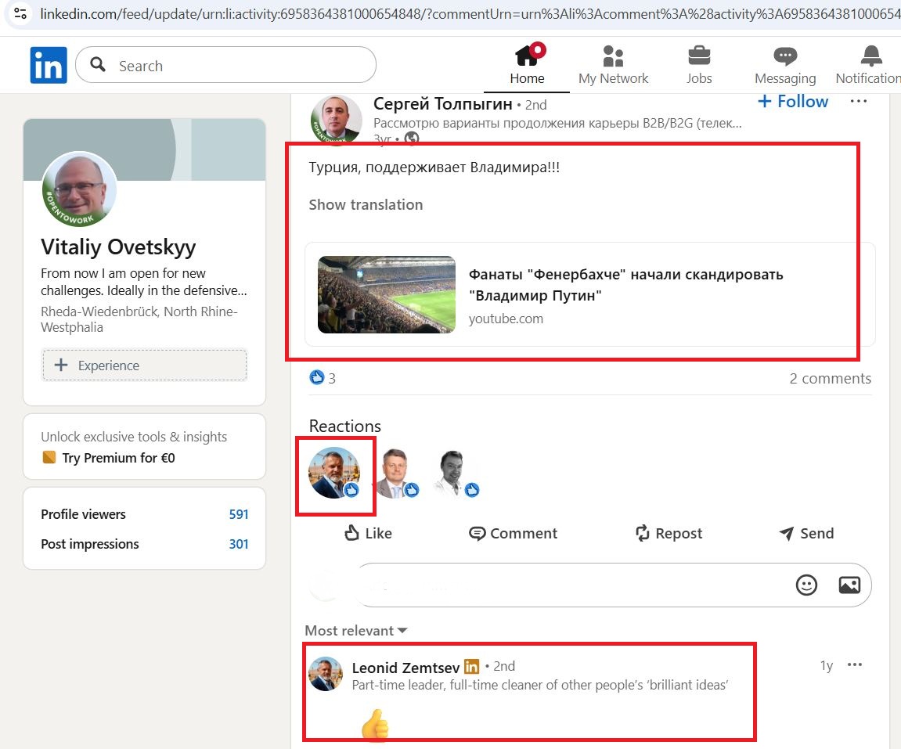Open the Fenerbahce YouTube video thumbnail
This screenshot has width=901, height=749.
tap(386, 294)
